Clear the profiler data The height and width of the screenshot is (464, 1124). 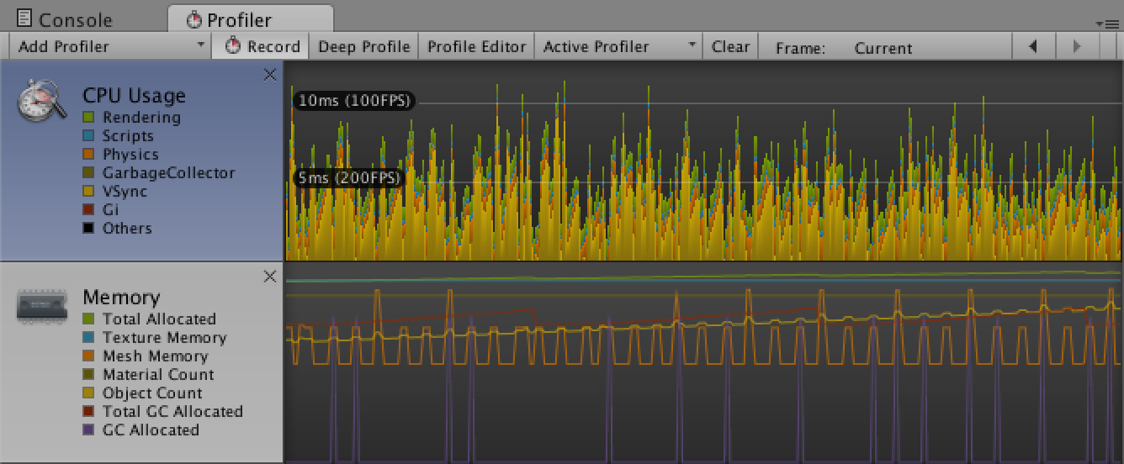coord(730,47)
